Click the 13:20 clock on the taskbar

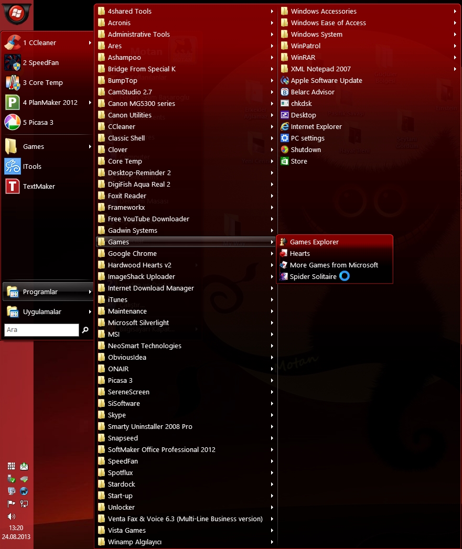point(16,528)
